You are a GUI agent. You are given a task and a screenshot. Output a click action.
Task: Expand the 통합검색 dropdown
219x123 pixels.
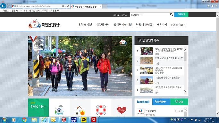(x=137, y=15)
